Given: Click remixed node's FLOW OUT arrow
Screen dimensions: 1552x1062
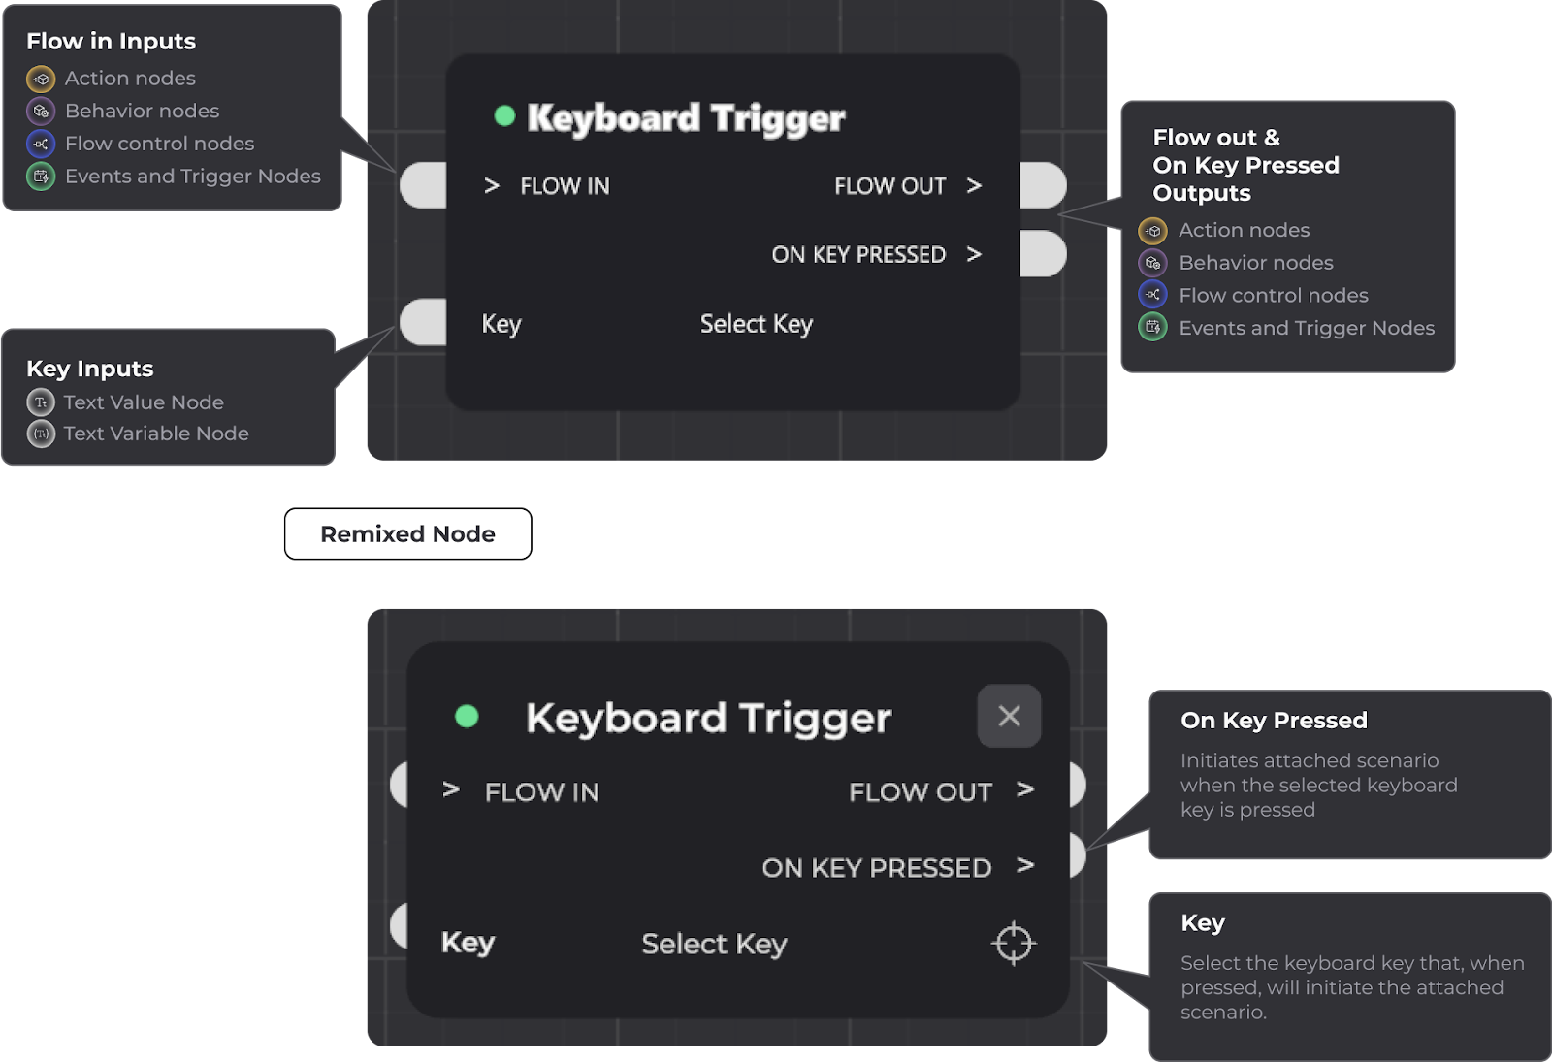Looking at the screenshot, I should click(1025, 790).
